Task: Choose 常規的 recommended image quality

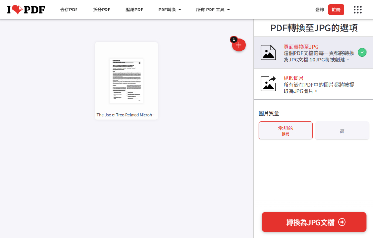Action: click(x=286, y=130)
